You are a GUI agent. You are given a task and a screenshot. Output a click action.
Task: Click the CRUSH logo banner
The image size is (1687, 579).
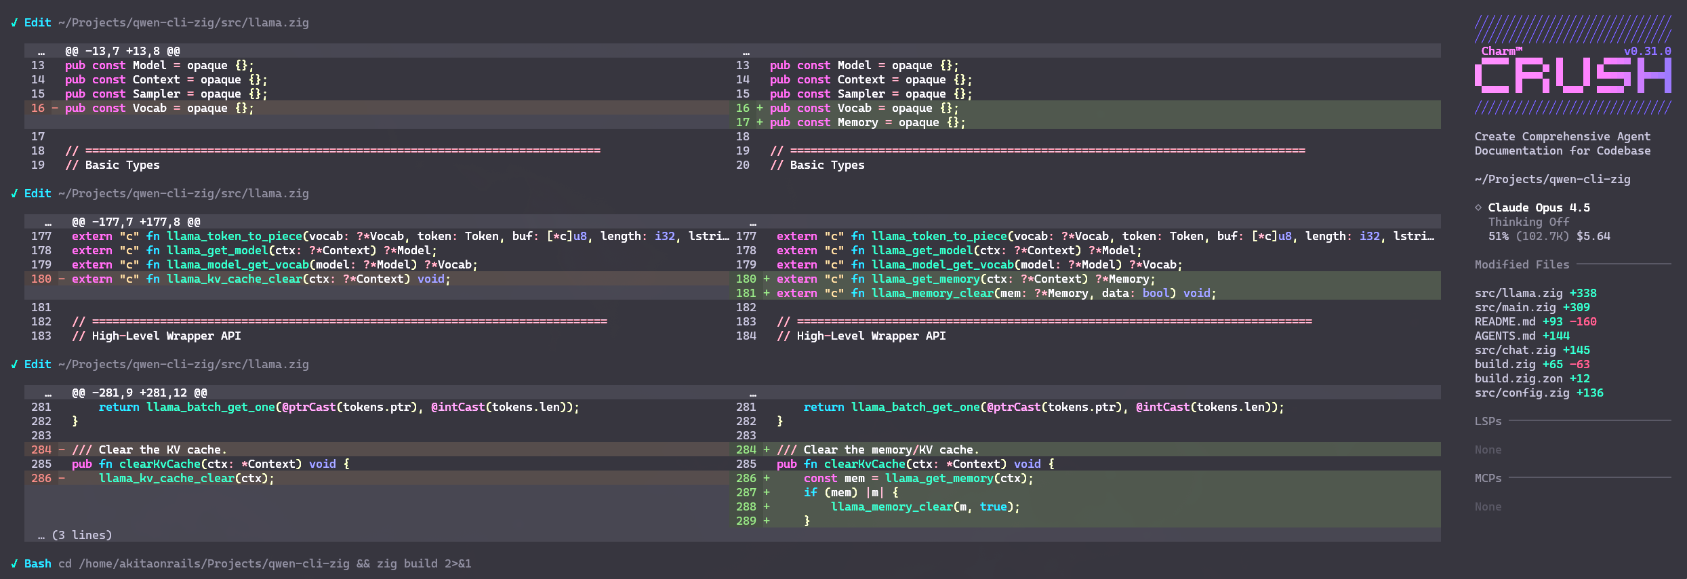[1572, 75]
